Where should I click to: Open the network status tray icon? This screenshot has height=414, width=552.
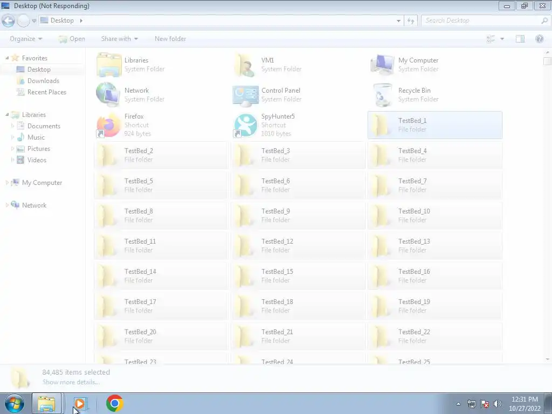(472, 404)
